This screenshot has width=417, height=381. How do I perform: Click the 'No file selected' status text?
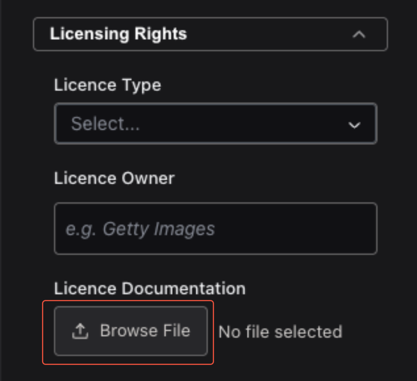tap(280, 332)
